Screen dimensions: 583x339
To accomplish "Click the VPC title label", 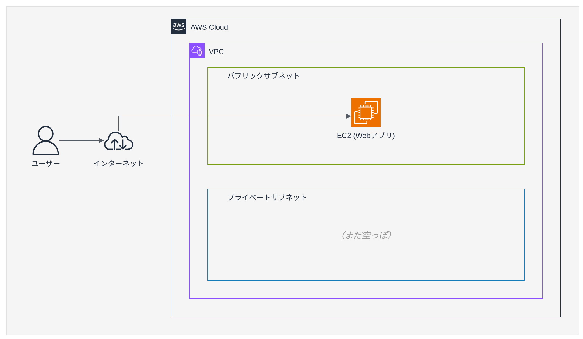I will click(216, 52).
